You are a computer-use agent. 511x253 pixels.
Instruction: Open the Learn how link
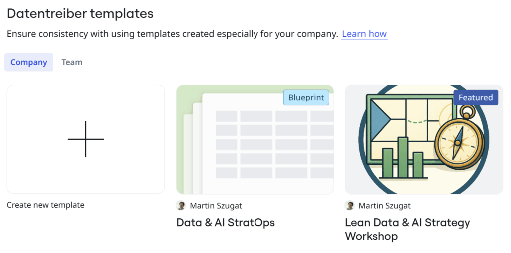click(364, 34)
